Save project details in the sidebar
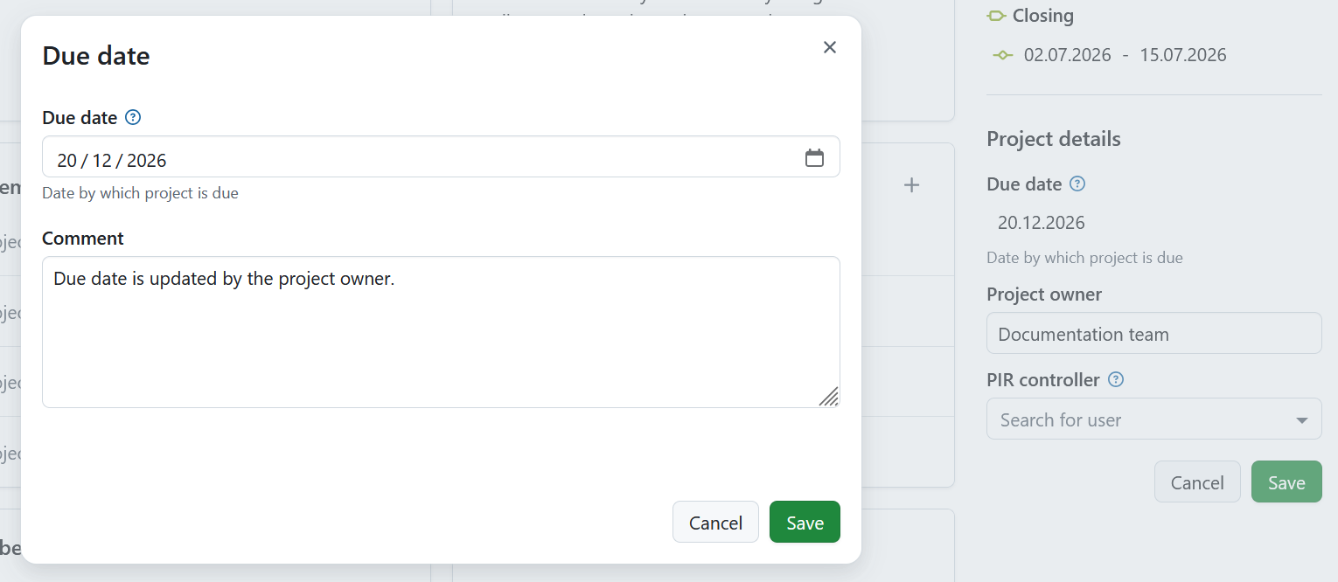This screenshot has width=1338, height=582. (x=1286, y=482)
